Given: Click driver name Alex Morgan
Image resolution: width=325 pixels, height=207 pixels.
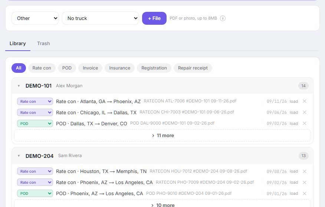Looking at the screenshot, I should (69, 86).
